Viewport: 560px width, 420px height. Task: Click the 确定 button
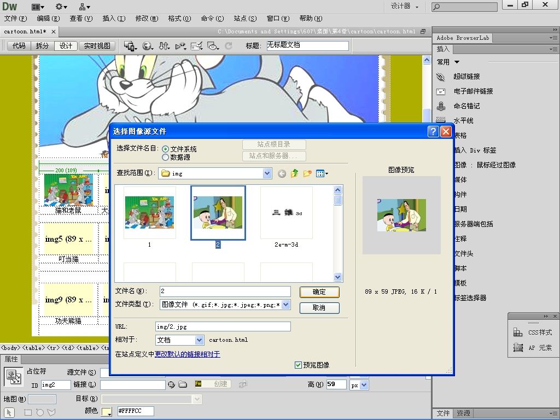coord(319,292)
